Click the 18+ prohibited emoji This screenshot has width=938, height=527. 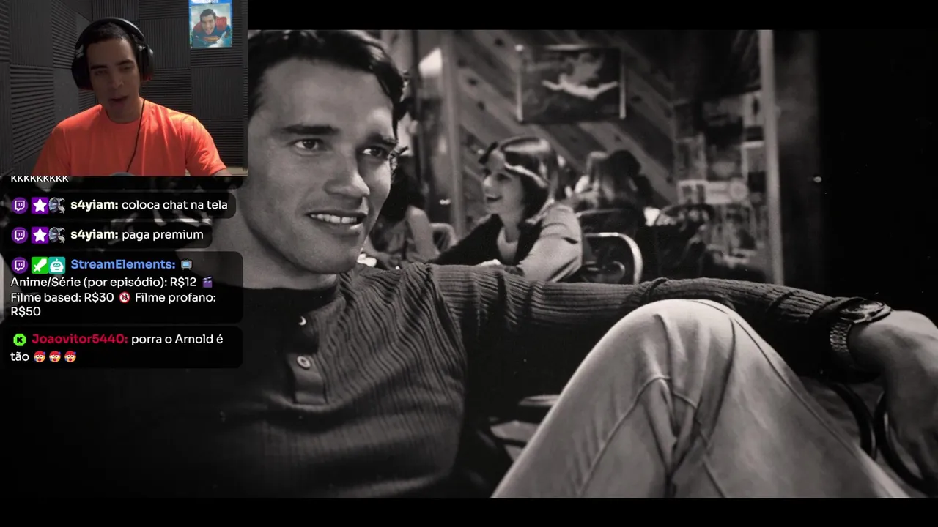coord(124,298)
